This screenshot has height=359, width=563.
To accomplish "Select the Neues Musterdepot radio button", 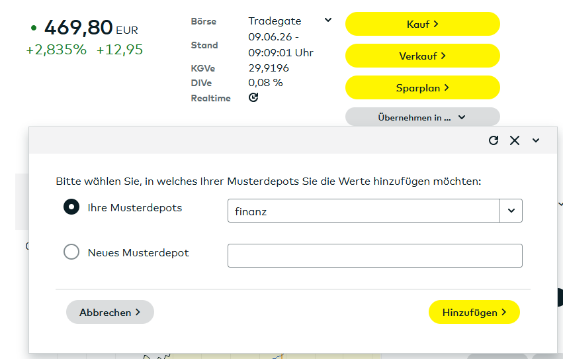I will point(71,252).
